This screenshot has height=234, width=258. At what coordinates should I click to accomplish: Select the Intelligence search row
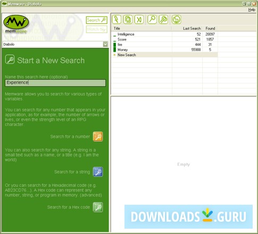[165, 34]
